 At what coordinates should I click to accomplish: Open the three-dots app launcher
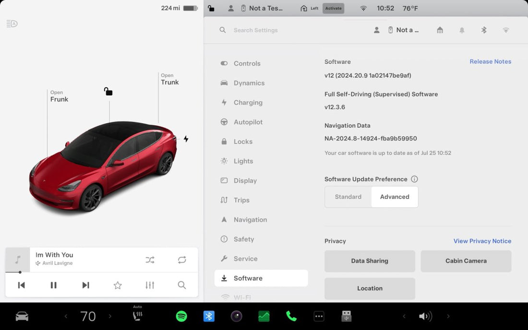pyautogui.click(x=319, y=316)
